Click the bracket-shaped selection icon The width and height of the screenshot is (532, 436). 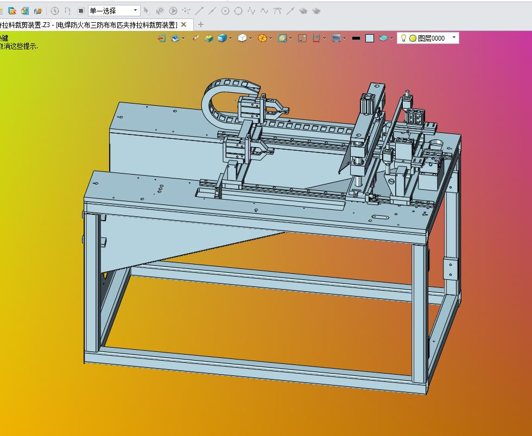click(67, 11)
